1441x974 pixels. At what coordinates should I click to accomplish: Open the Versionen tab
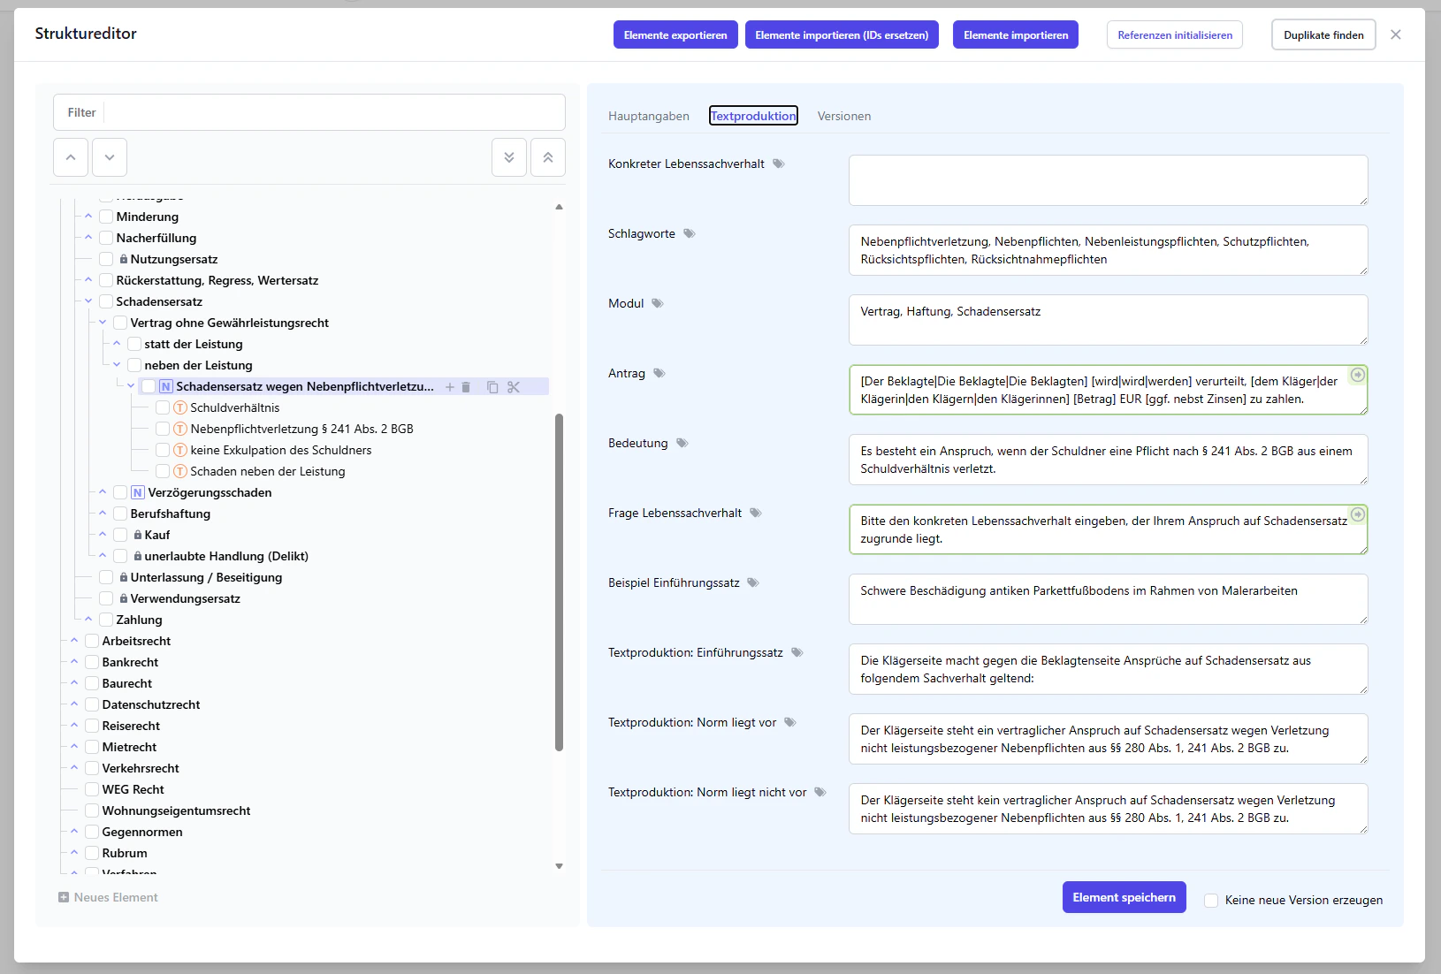pos(844,116)
